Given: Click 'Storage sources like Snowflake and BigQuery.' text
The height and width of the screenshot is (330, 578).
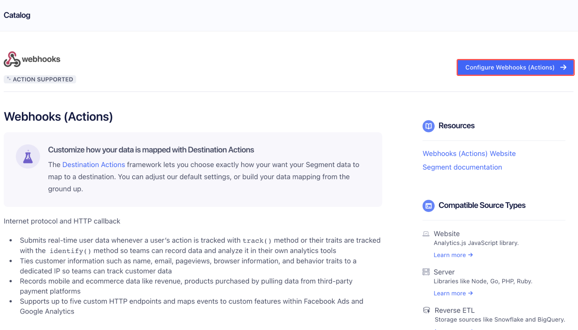Looking at the screenshot, I should 499,320.
